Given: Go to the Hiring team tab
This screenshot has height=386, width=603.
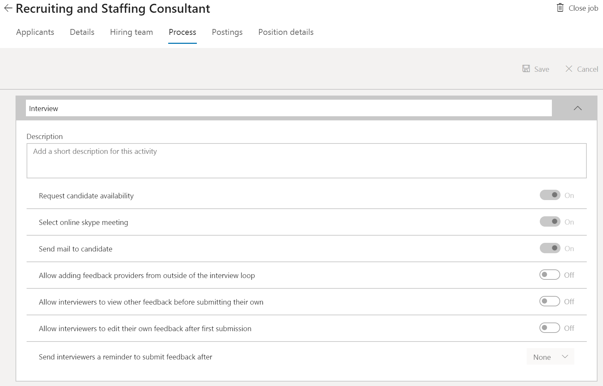Looking at the screenshot, I should point(131,32).
